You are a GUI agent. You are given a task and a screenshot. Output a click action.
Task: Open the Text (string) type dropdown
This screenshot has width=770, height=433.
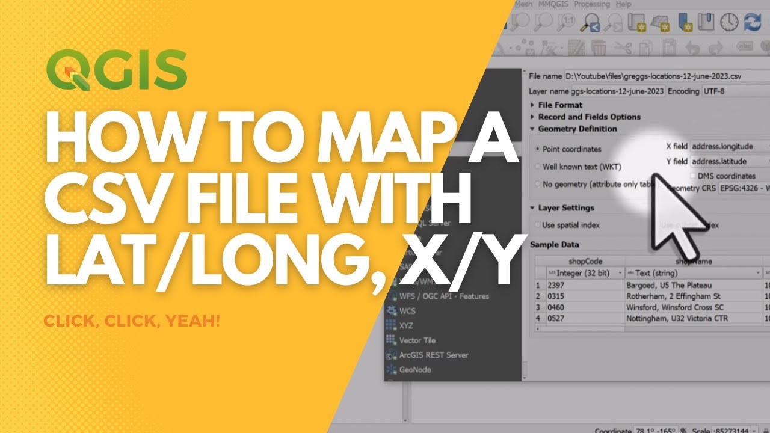693,273
